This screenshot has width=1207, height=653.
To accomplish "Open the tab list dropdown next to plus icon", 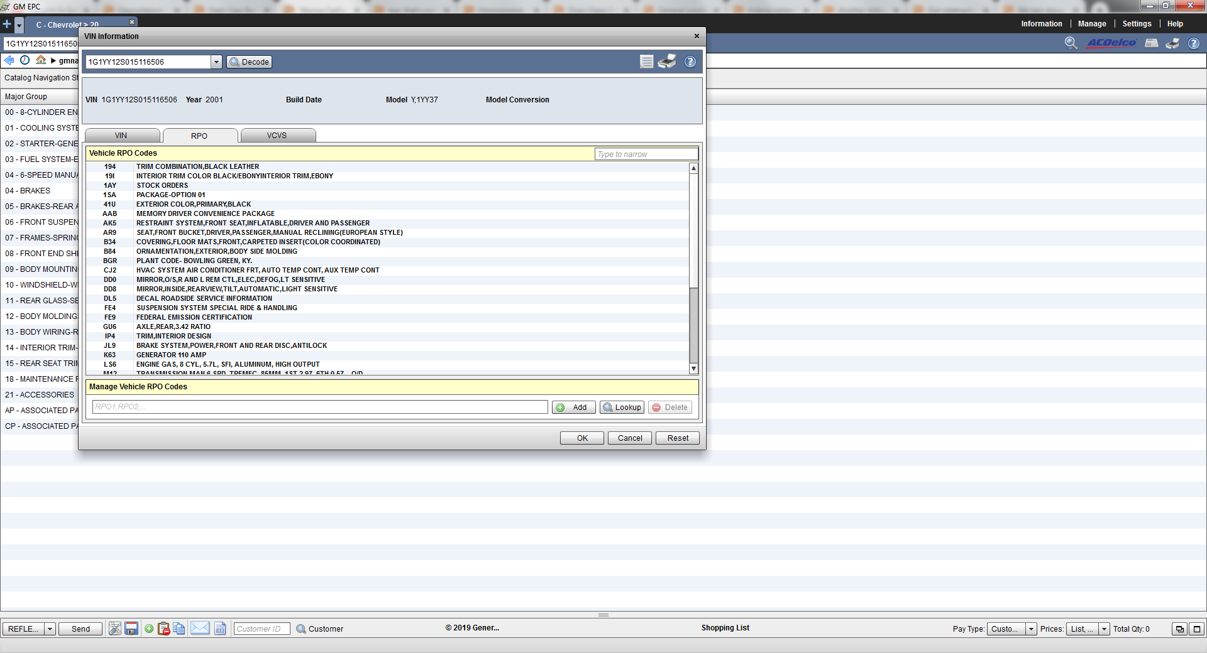I will pyautogui.click(x=19, y=25).
